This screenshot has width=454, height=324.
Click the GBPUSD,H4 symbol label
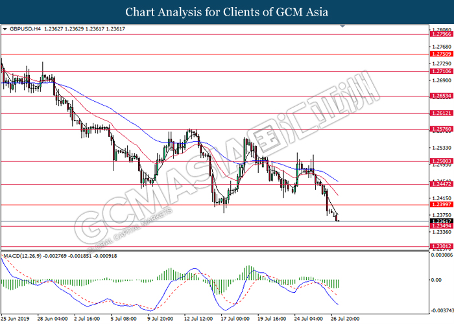[25, 29]
